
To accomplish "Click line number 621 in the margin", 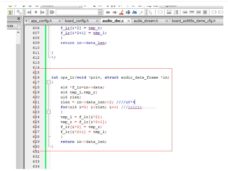I will (36, 102).
